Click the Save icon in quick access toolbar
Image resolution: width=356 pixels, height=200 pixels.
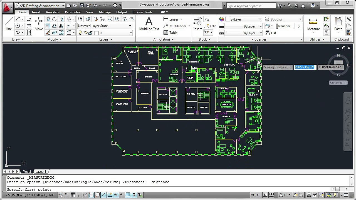point(82,5)
